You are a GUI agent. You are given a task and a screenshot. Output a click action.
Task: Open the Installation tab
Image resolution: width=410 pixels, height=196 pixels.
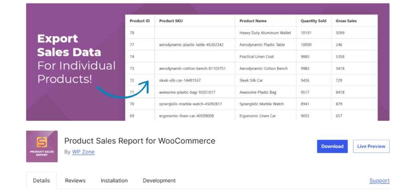pyautogui.click(x=114, y=180)
